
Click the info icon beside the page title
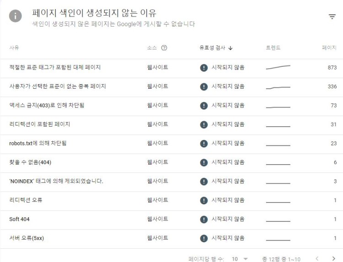coord(16,16)
